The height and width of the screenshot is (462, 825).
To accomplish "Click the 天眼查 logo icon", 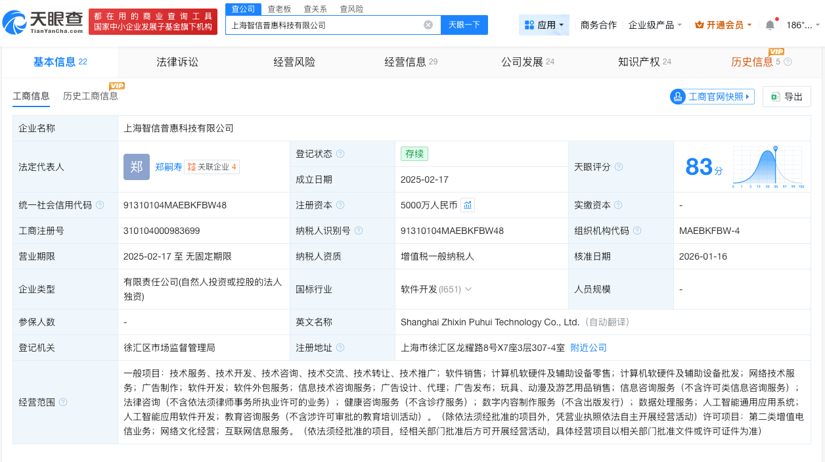I will tap(16, 20).
